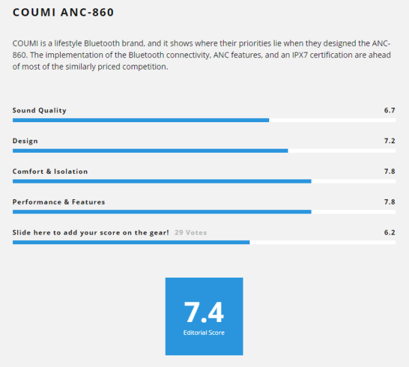Viewport: 409px width, 367px height.
Task: Click the COUMI description paragraph
Action: (x=202, y=55)
